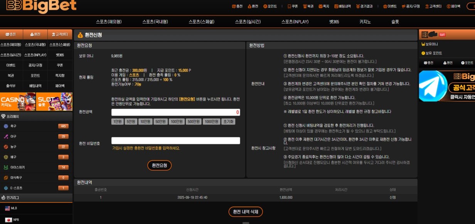Screen dimensions: 475x224
Task: Open 고객센터 in the top header
Action: 433,6
